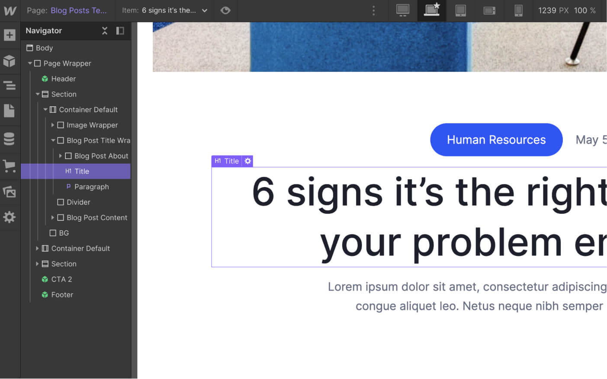Open the CMS Collections panel
Image resolution: width=607 pixels, height=379 pixels.
coord(10,139)
